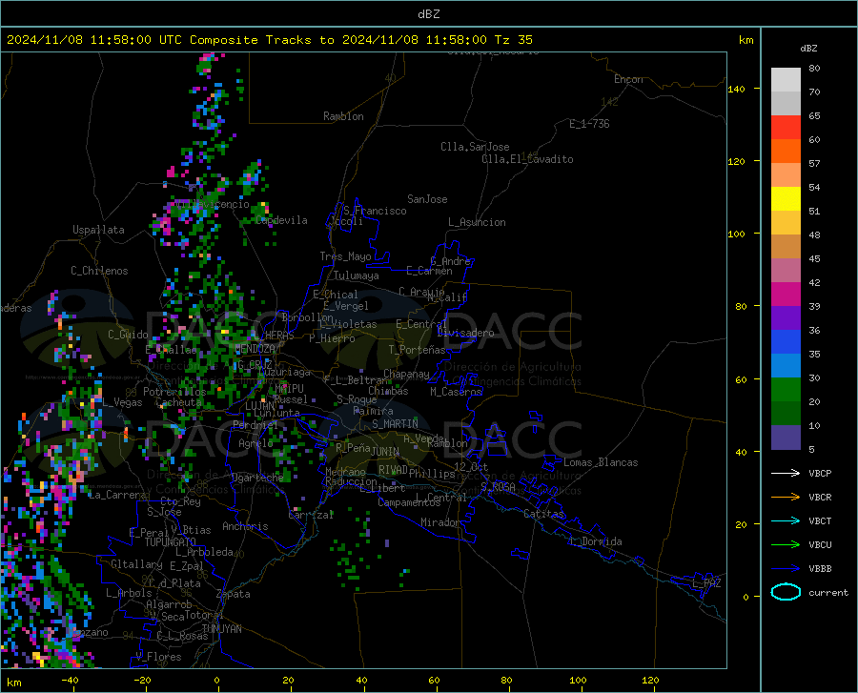
Task: Select the magenta 39–42 dBZ swatch
Action: (786, 295)
